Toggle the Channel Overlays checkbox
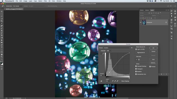 [x=136, y=66]
